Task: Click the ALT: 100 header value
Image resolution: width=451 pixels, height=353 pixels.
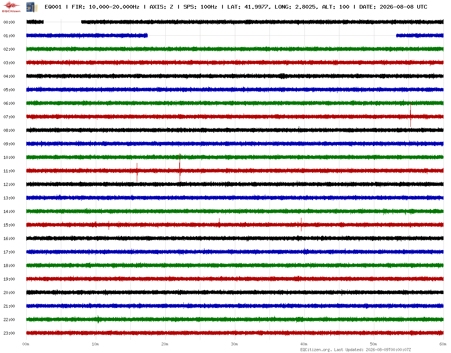Action: pos(336,7)
